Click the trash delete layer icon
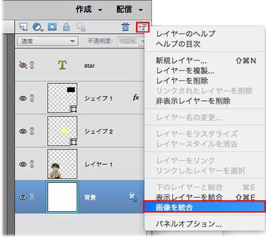The height and width of the screenshot is (238, 266). [125, 27]
